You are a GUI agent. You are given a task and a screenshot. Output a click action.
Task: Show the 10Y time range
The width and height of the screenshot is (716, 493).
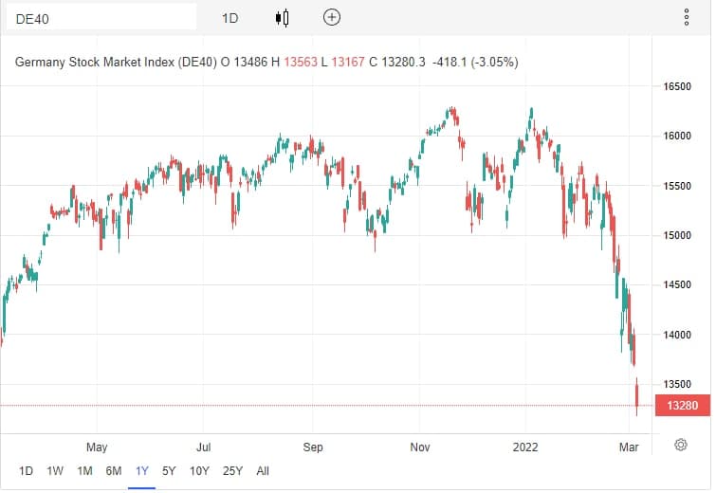tap(199, 470)
